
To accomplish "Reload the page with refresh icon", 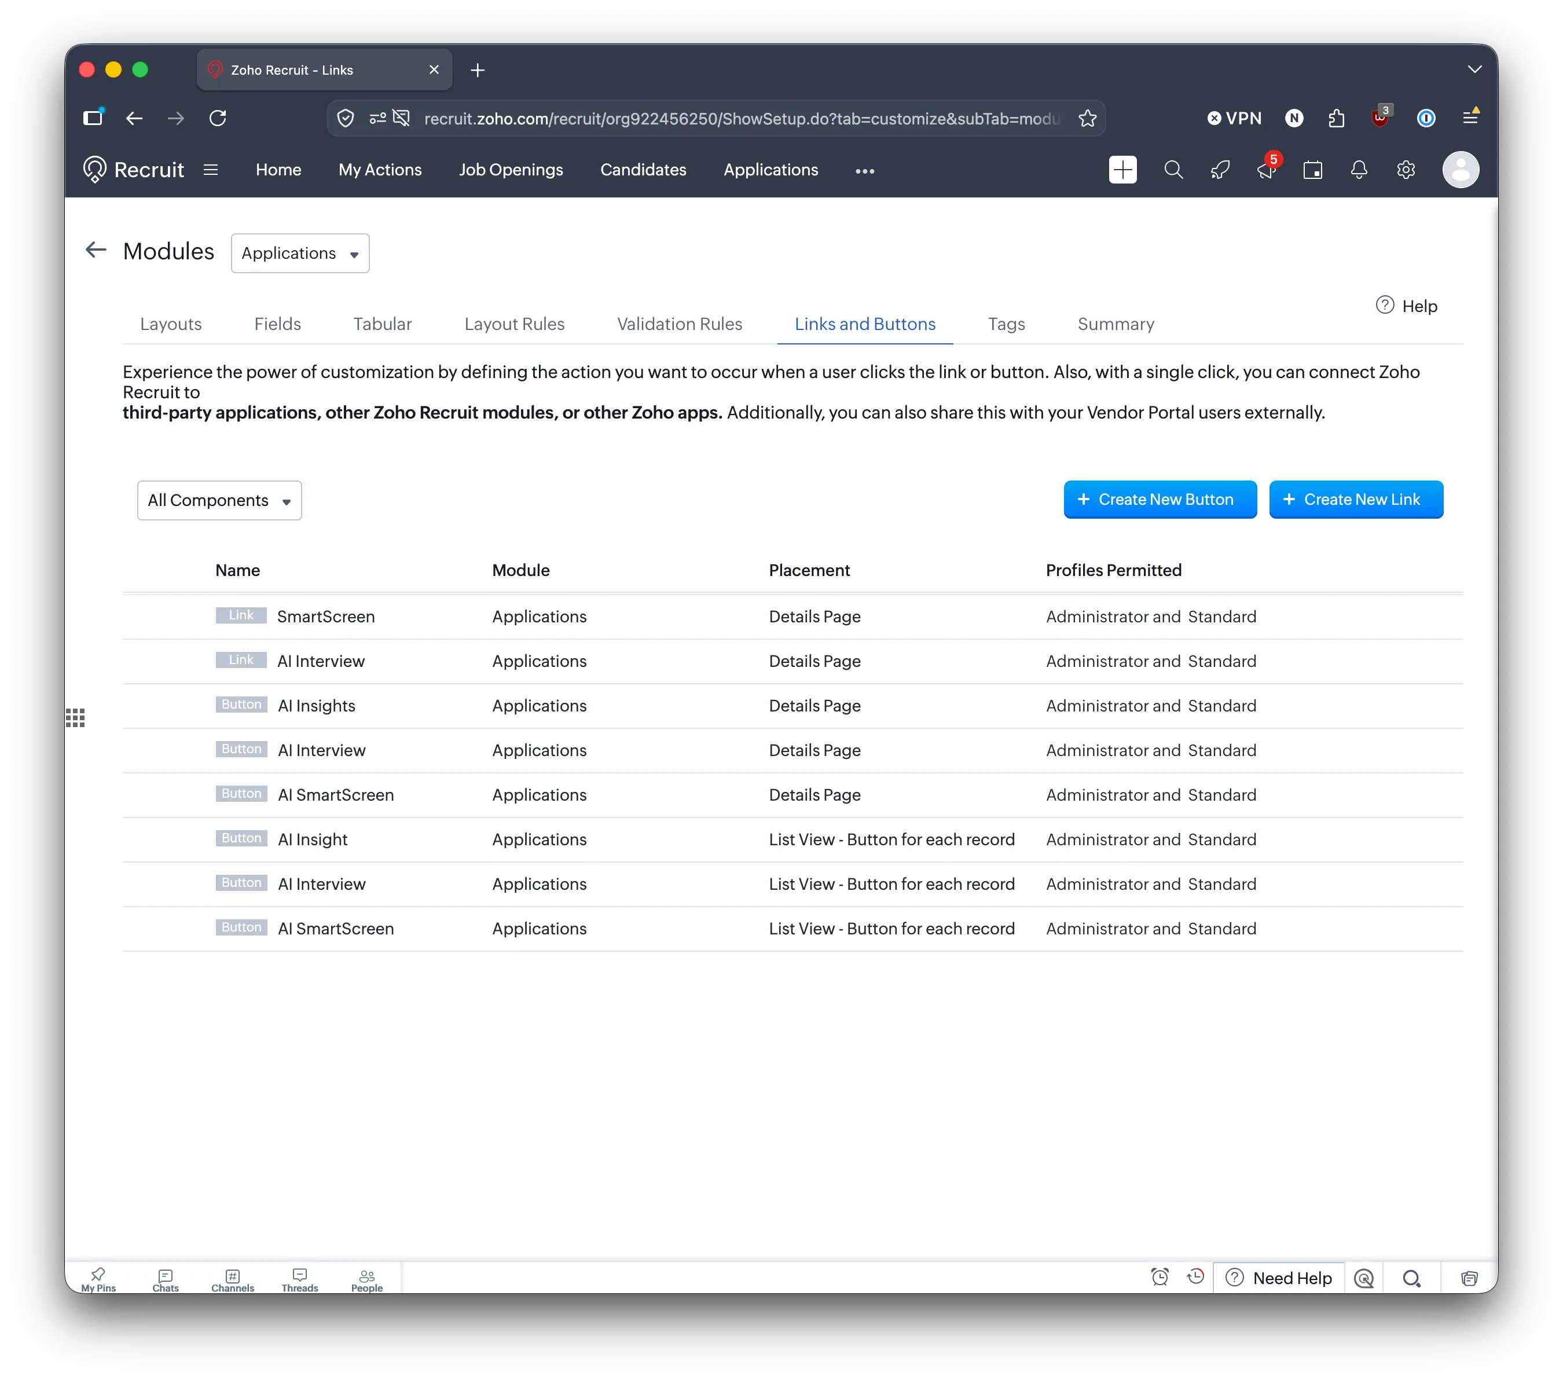I will pos(218,119).
